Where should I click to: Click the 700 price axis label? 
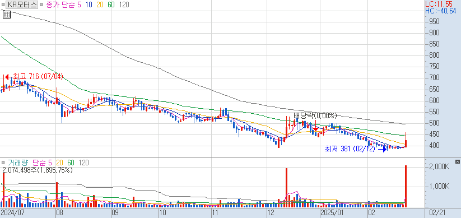click(x=435, y=78)
